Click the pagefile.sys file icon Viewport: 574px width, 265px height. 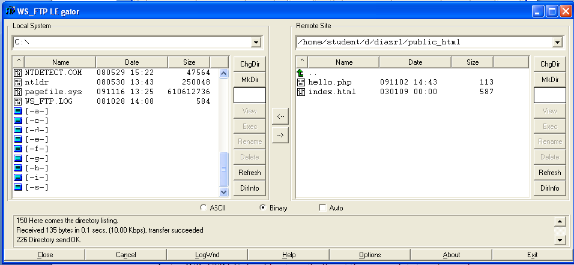coord(18,91)
